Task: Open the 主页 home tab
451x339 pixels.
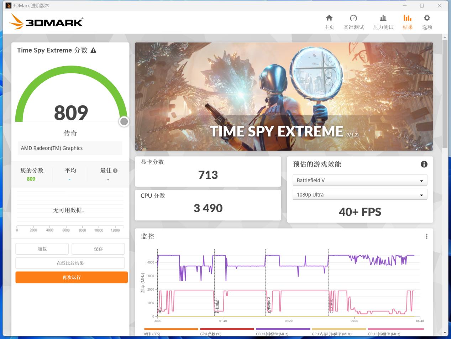Action: pos(329,22)
